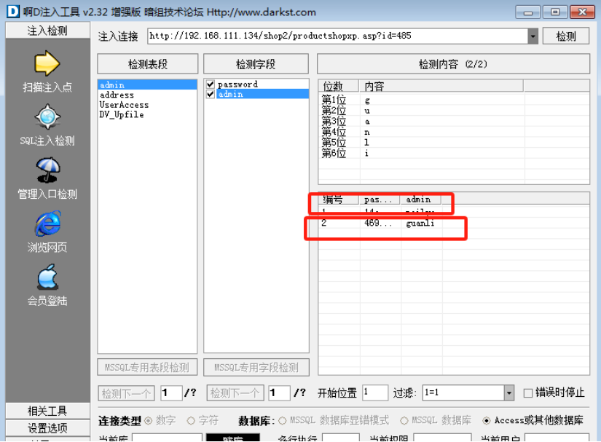Enable the 错误时停止 checkbox
The image size is (601, 442).
tap(528, 393)
